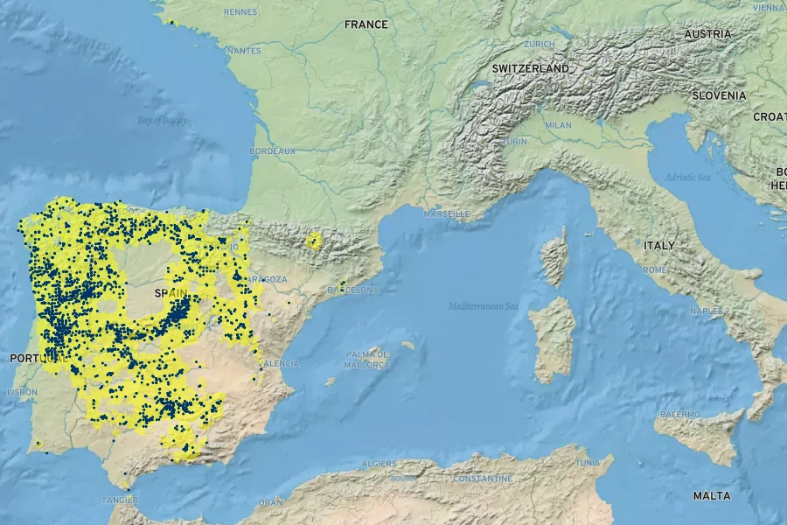
Task: Select the MALTA label
Action: (711, 496)
